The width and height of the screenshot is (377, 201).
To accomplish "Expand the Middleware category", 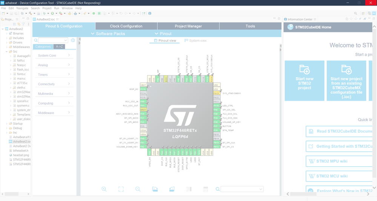I will (x=54, y=113).
